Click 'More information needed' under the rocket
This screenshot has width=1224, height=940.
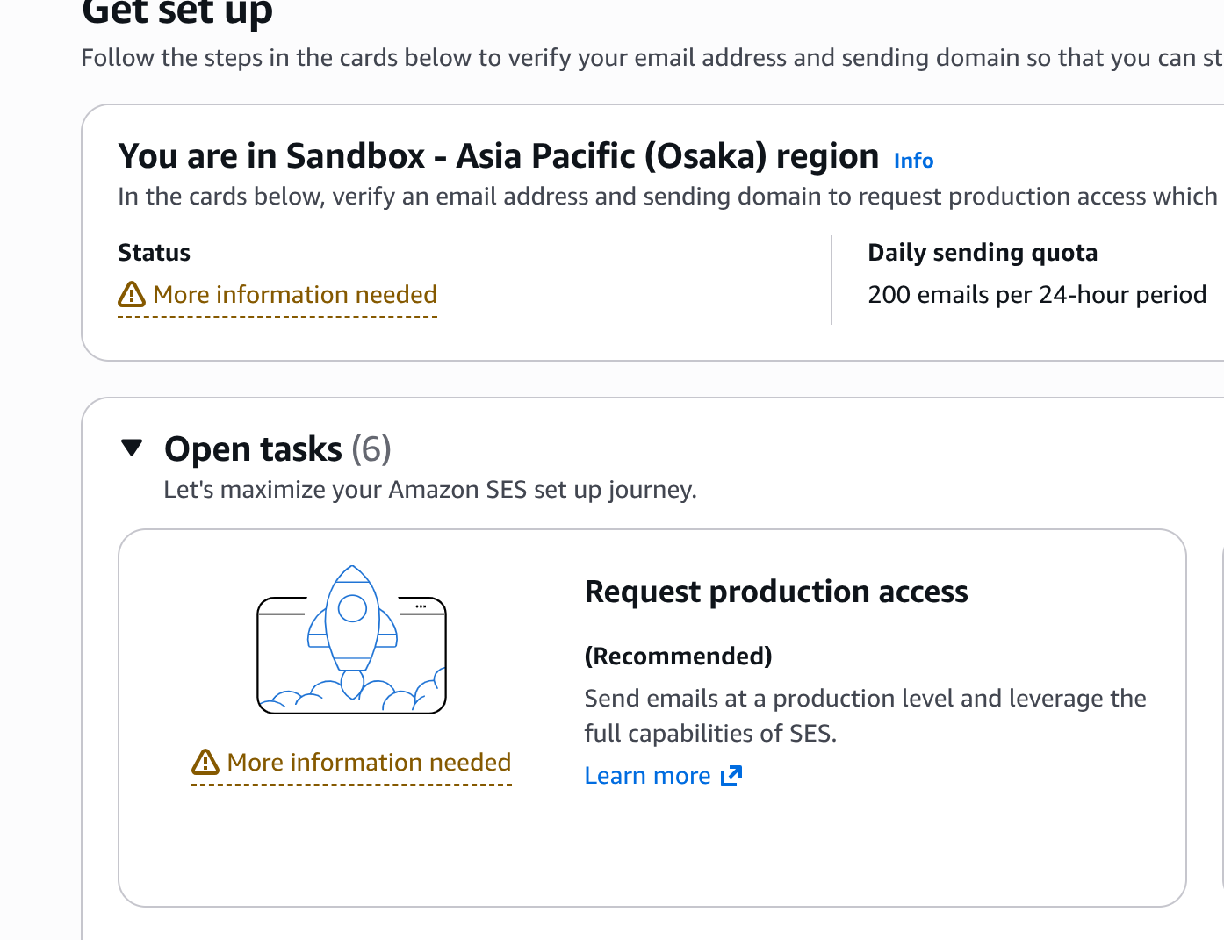pyautogui.click(x=369, y=762)
